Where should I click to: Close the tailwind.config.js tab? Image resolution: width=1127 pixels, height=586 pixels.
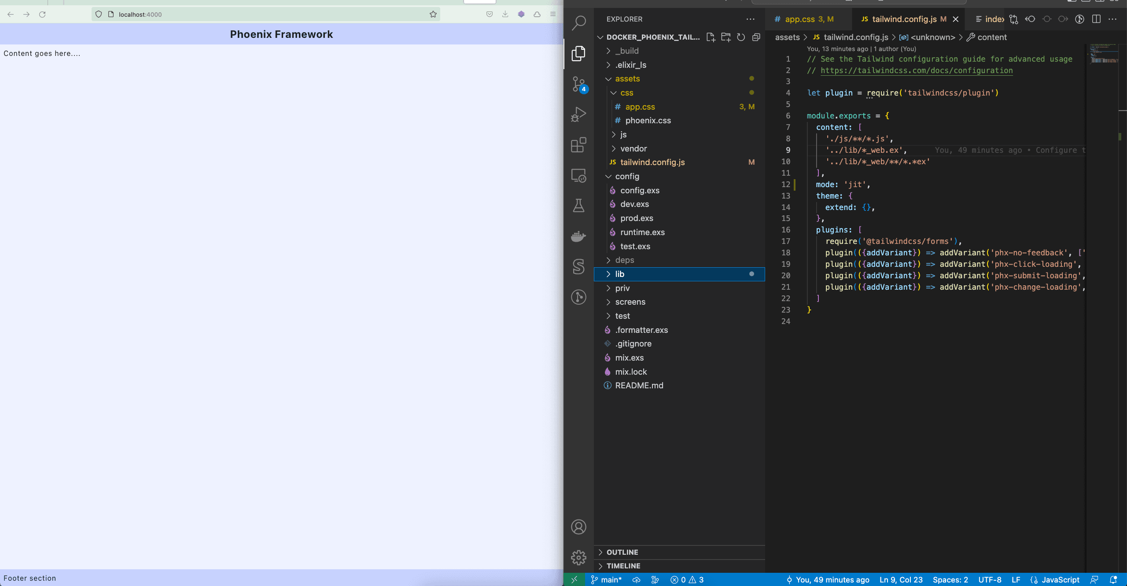[955, 19]
